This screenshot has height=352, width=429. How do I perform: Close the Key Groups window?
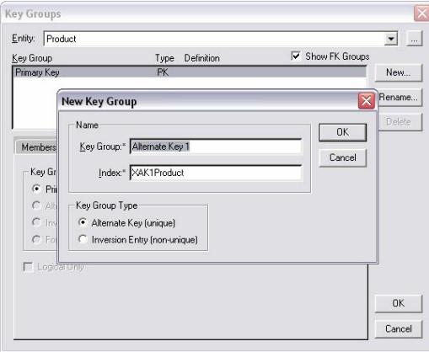point(421,13)
